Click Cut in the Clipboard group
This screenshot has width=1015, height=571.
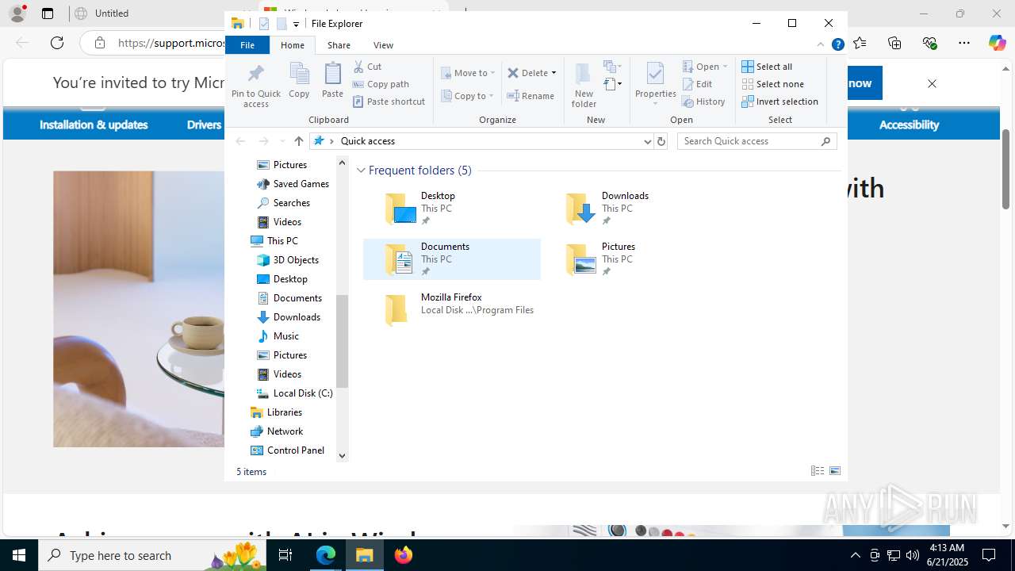(x=367, y=67)
